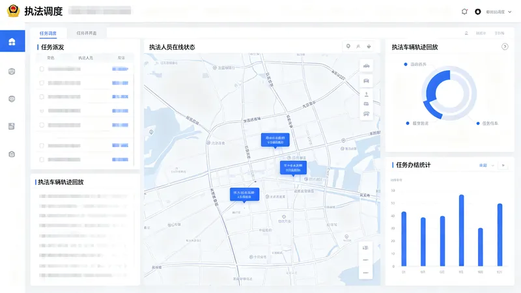Select the topmost car icon on map toolbar

366,66
